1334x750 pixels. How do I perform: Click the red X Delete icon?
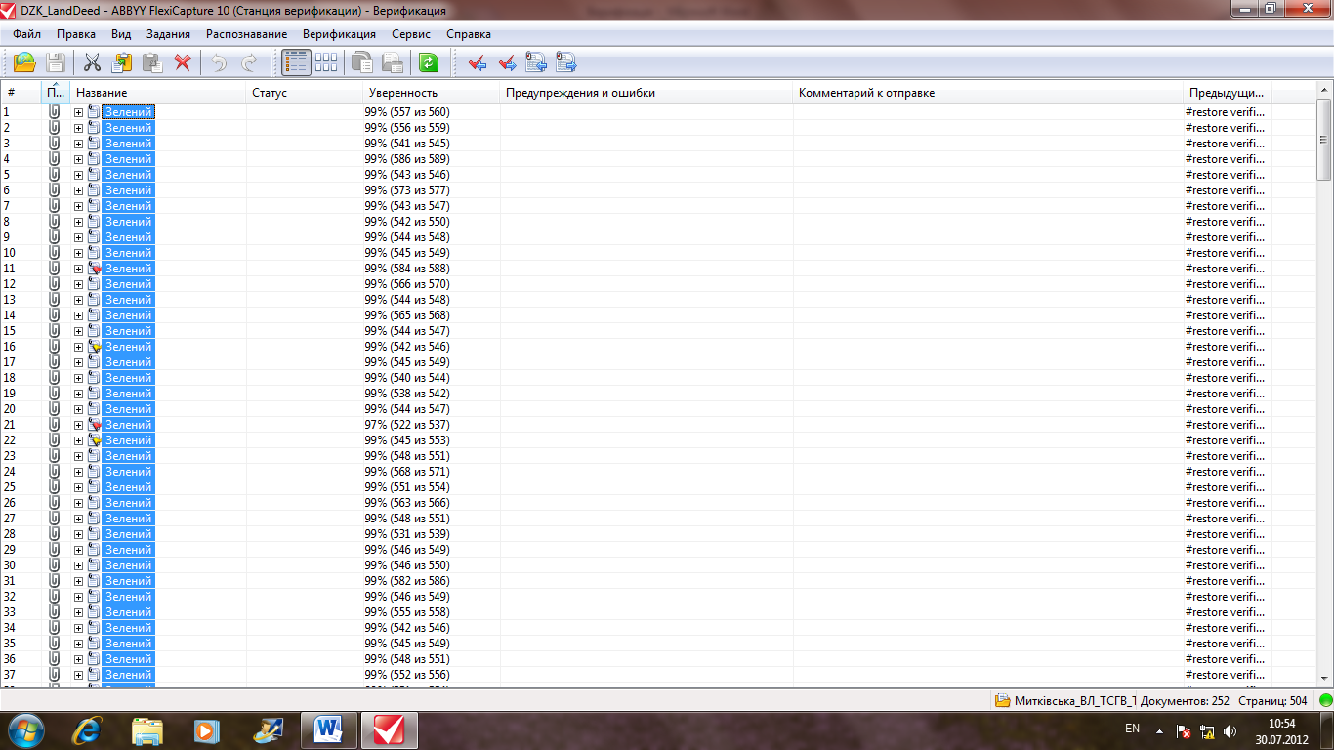coord(183,62)
